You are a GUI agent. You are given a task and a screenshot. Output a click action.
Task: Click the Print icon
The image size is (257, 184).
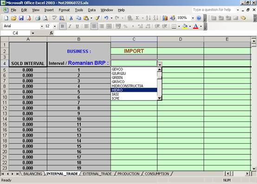coord(38,18)
